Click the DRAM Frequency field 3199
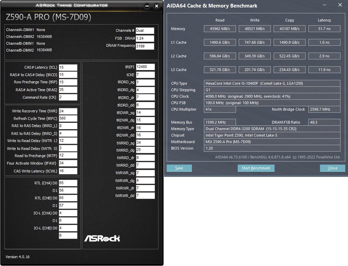This screenshot has width=348, height=266. [145, 46]
